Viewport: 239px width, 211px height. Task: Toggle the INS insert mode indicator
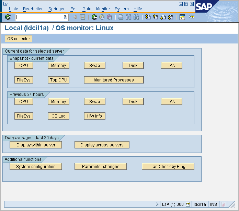pyautogui.click(x=214, y=204)
